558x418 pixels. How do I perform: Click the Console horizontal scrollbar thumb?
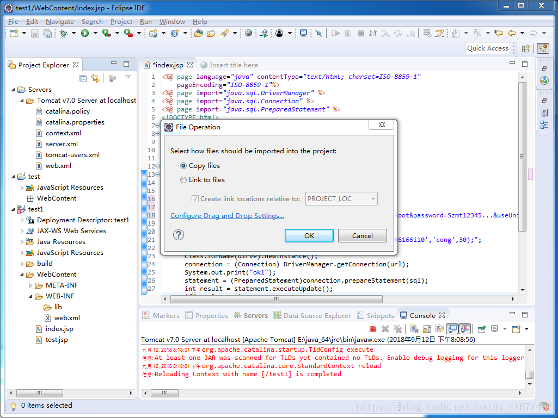(x=164, y=394)
